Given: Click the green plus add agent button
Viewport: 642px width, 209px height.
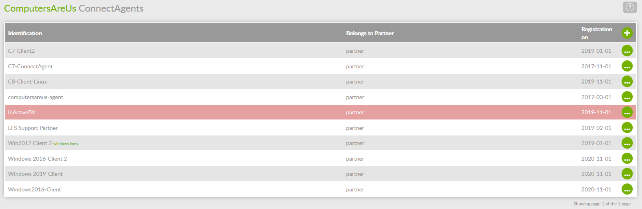Looking at the screenshot, I should pyautogui.click(x=627, y=33).
